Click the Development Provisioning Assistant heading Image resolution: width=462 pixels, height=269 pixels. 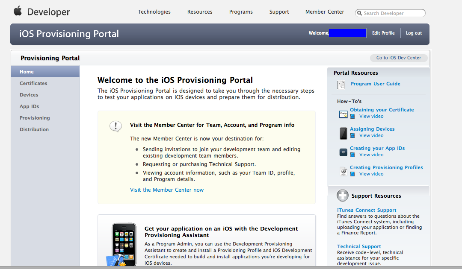tap(221, 232)
